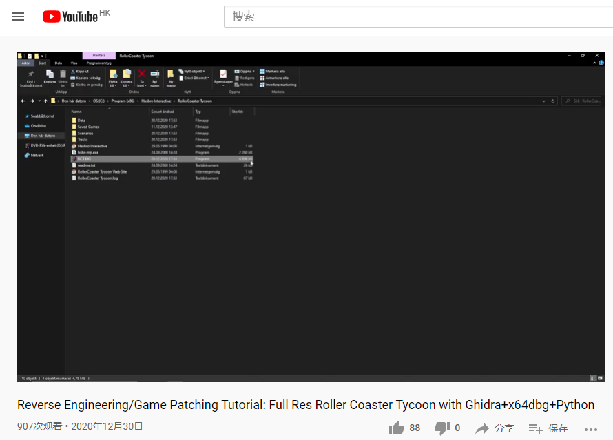This screenshot has width=613, height=440.
Task: Click Avmarkera alla in the ribbon
Action: tap(274, 78)
